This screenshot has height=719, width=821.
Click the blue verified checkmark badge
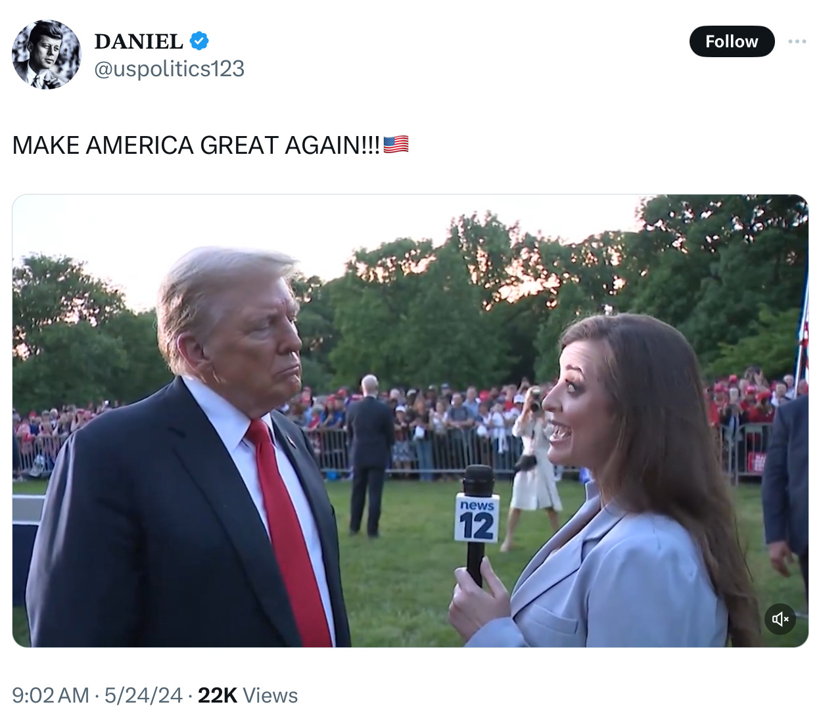[199, 41]
